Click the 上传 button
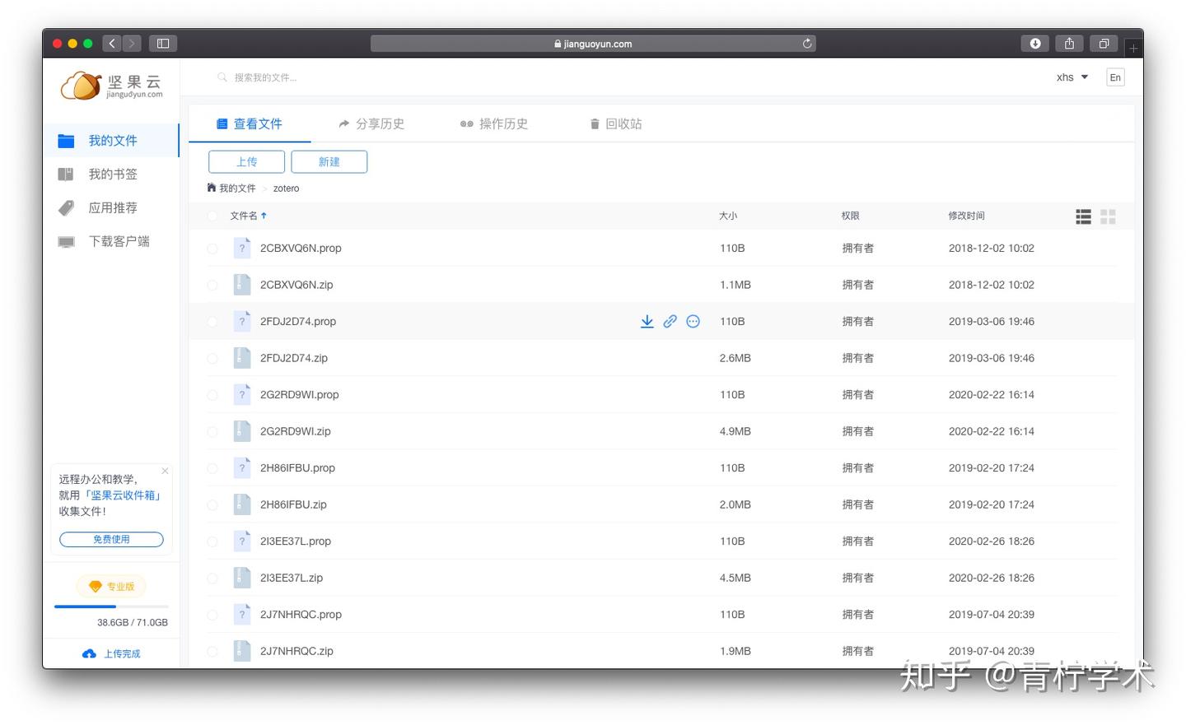1186x725 pixels. coord(246,161)
